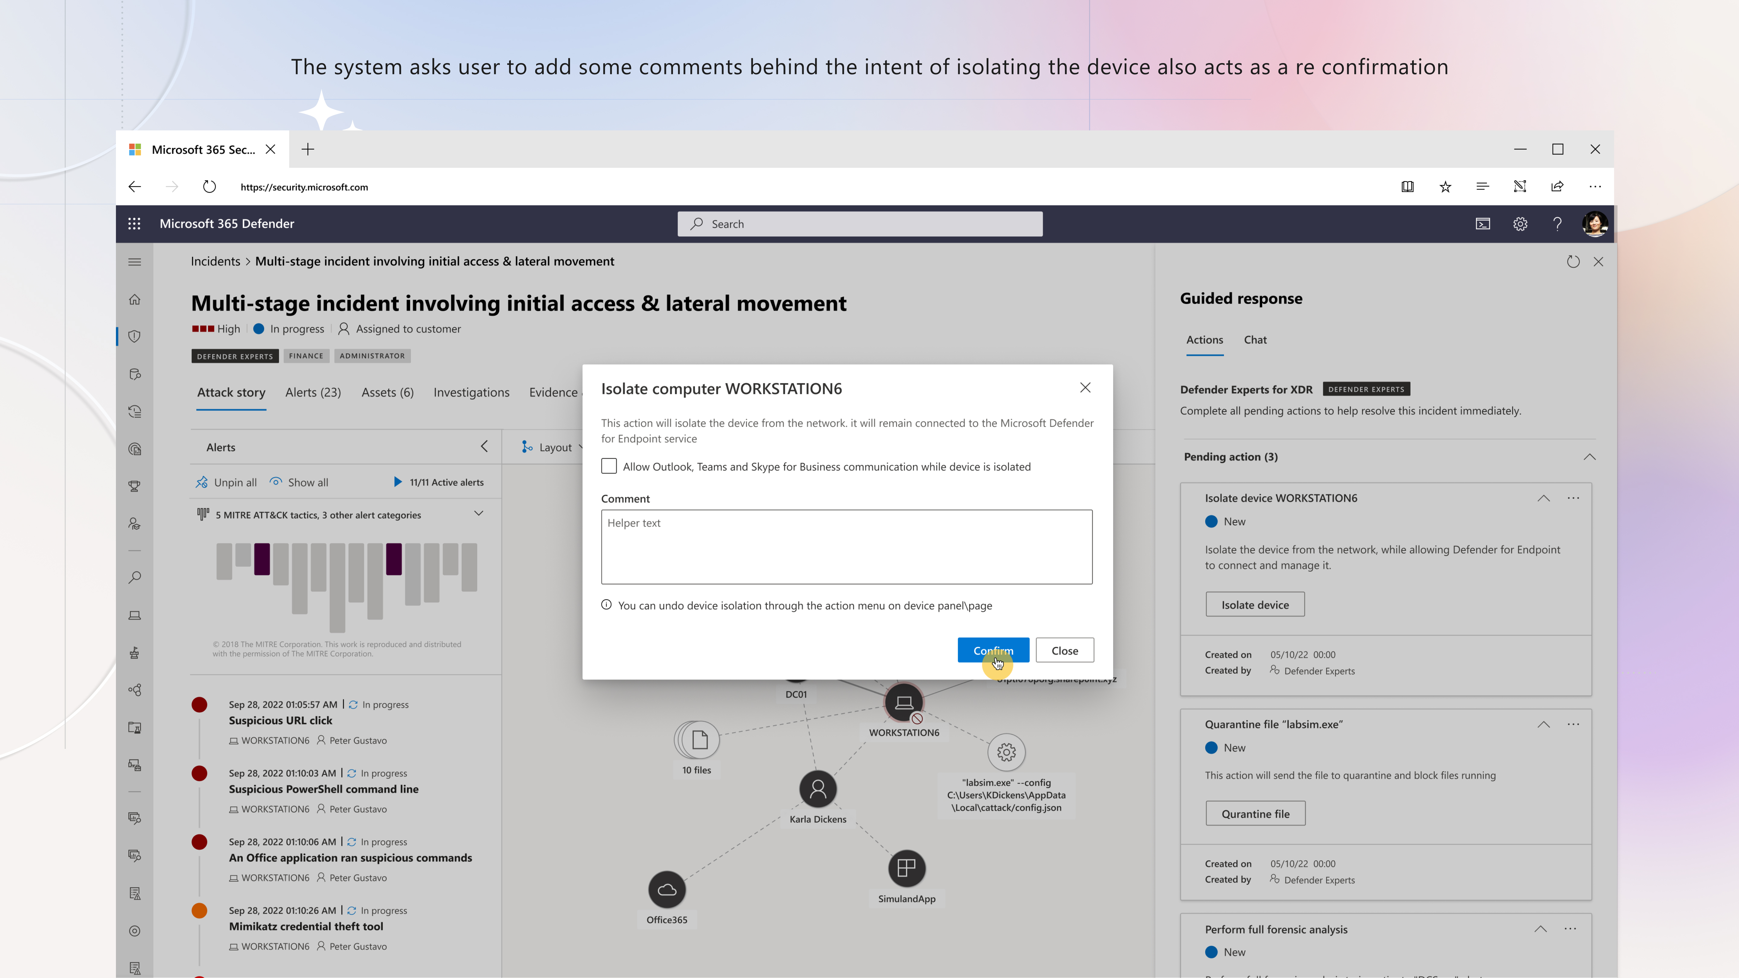Confirm the device isolation
Screen dimensions: 1739x978
pos(993,650)
